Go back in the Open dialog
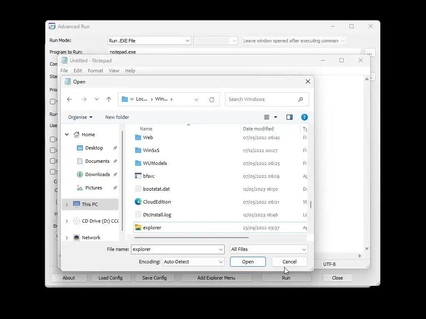Viewport: 426px width, 319px height. click(x=69, y=99)
